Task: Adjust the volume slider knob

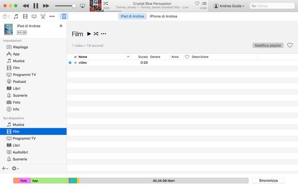Action: tap(74, 6)
